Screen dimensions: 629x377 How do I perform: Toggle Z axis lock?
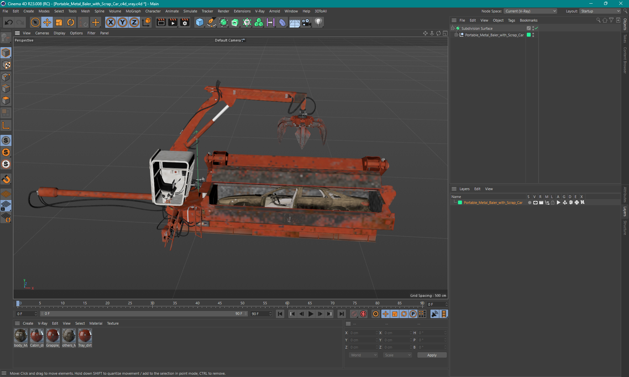point(134,22)
